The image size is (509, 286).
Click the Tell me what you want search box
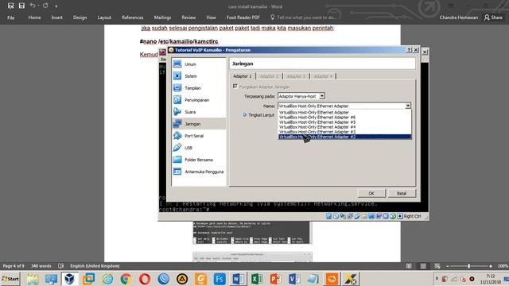tap(304, 17)
